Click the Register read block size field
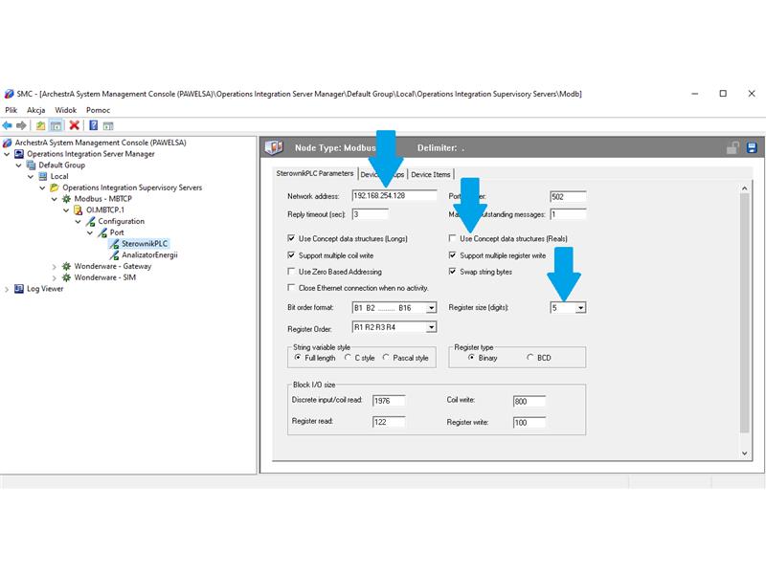 [389, 422]
